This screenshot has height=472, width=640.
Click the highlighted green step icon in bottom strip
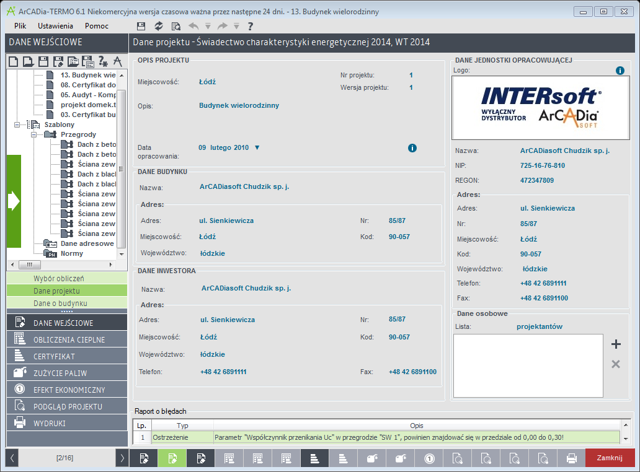coord(172,458)
